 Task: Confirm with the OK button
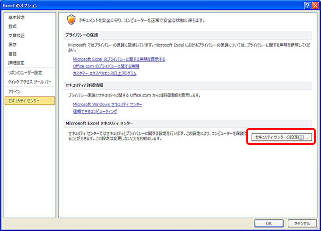coord(269,223)
